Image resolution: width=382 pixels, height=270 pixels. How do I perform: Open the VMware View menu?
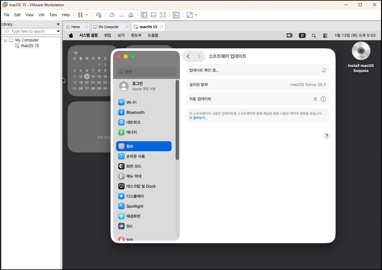point(30,15)
